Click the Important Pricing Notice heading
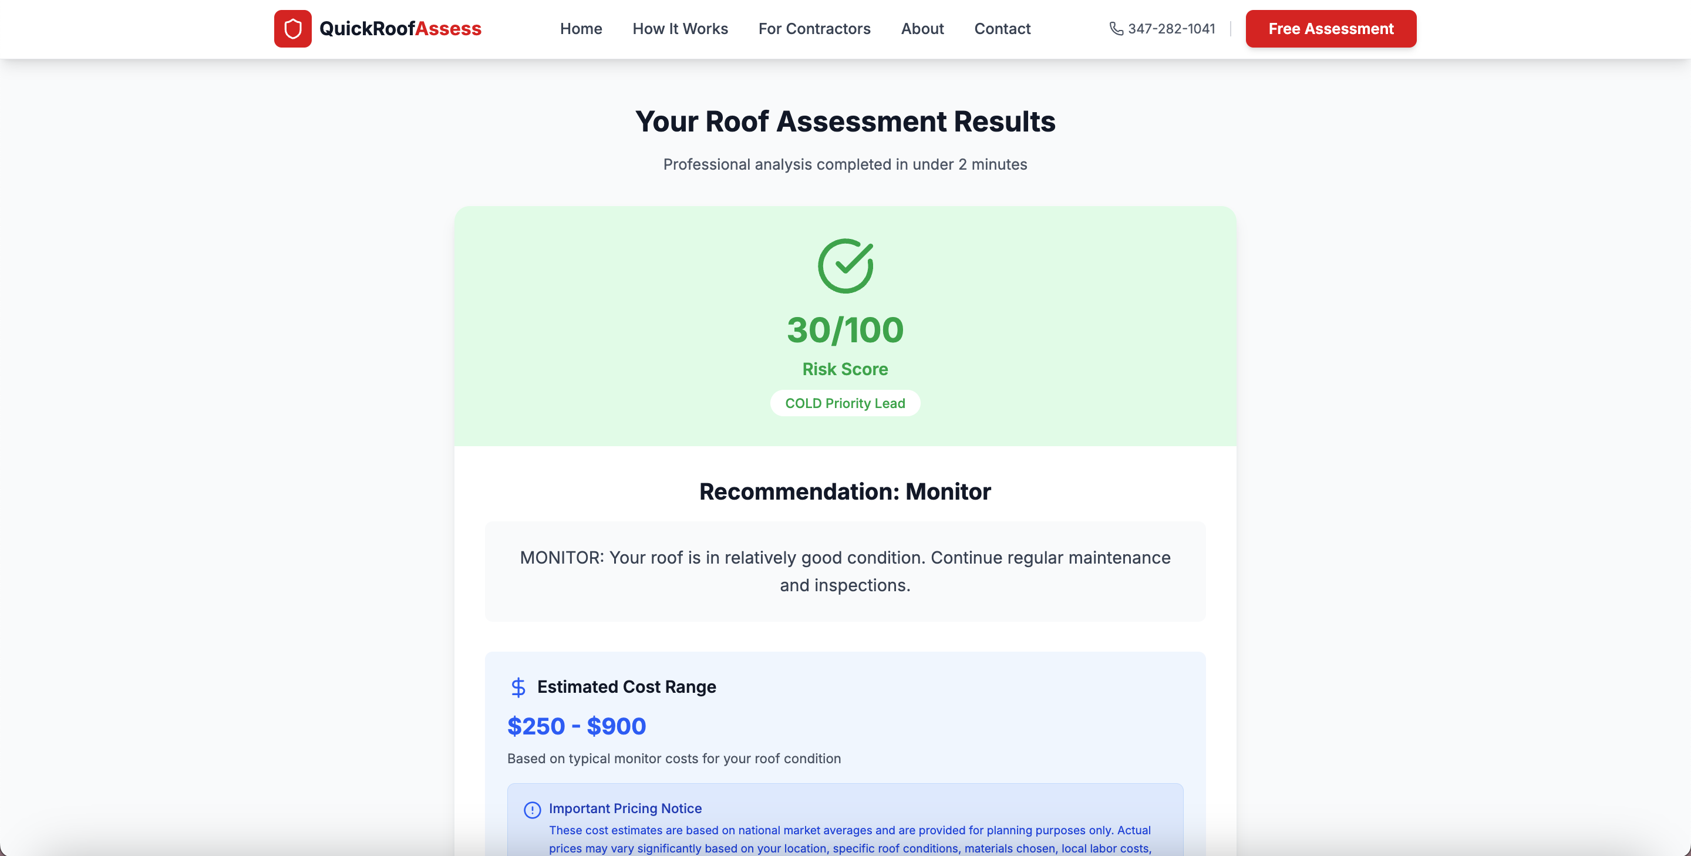 pos(625,808)
